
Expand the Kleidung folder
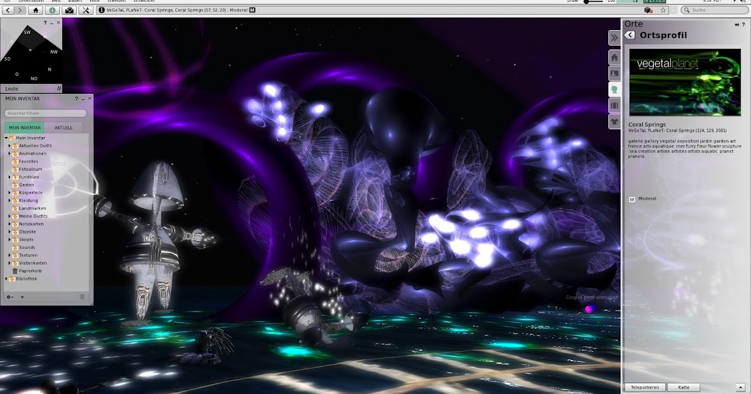coord(9,200)
